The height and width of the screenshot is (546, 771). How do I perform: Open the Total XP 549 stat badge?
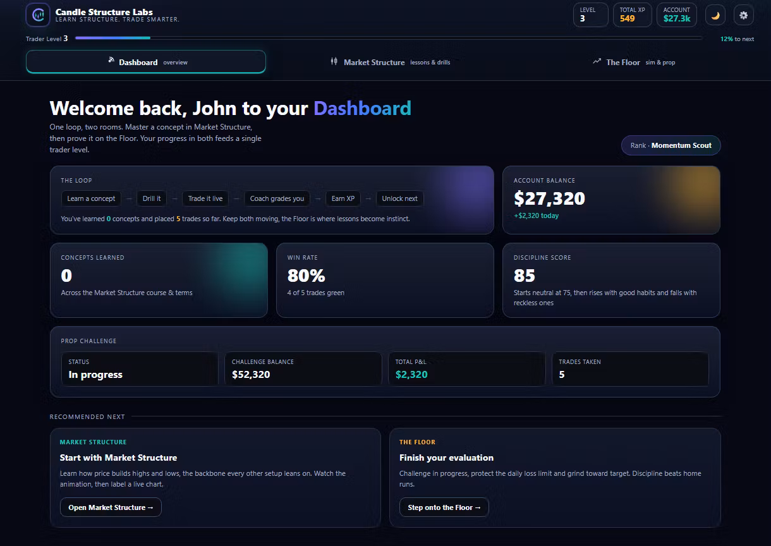633,15
